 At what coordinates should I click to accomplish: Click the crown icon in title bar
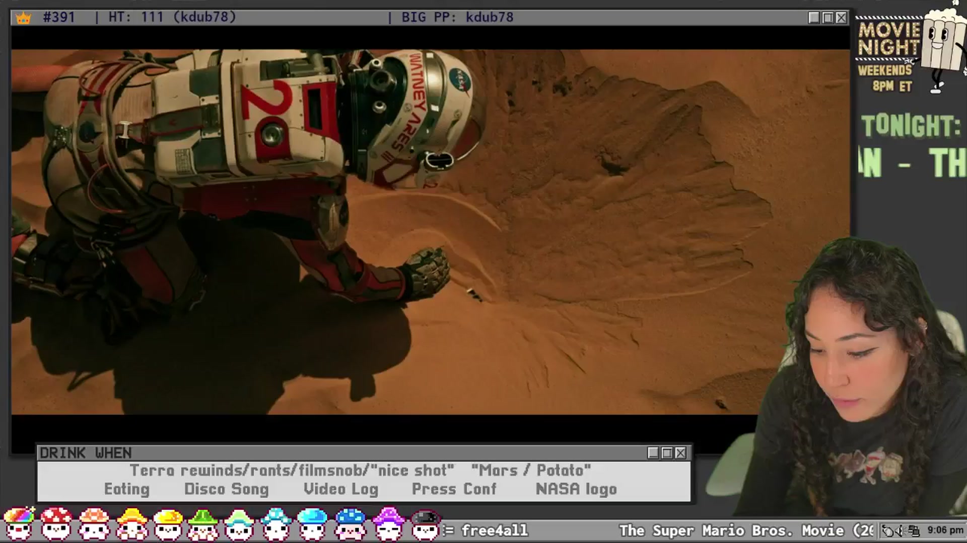[23, 18]
